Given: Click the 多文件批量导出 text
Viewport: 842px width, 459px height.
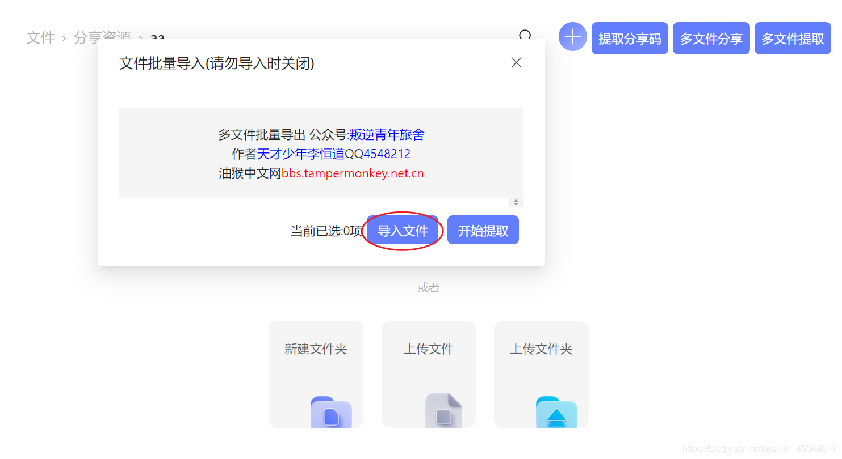Looking at the screenshot, I should pyautogui.click(x=262, y=135).
